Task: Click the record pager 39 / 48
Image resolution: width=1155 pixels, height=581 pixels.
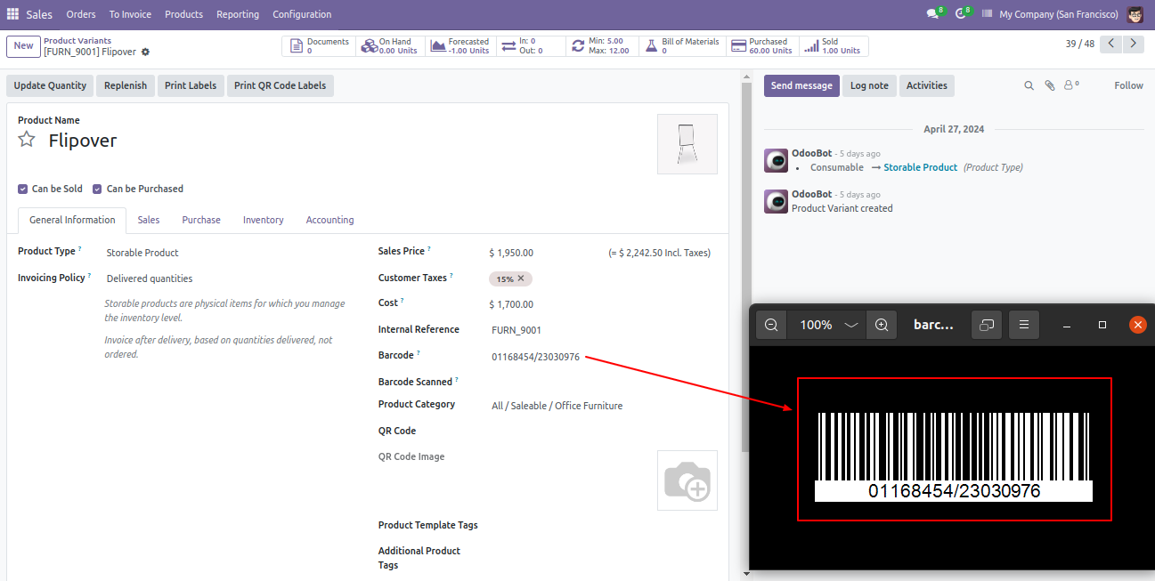Action: pos(1080,44)
